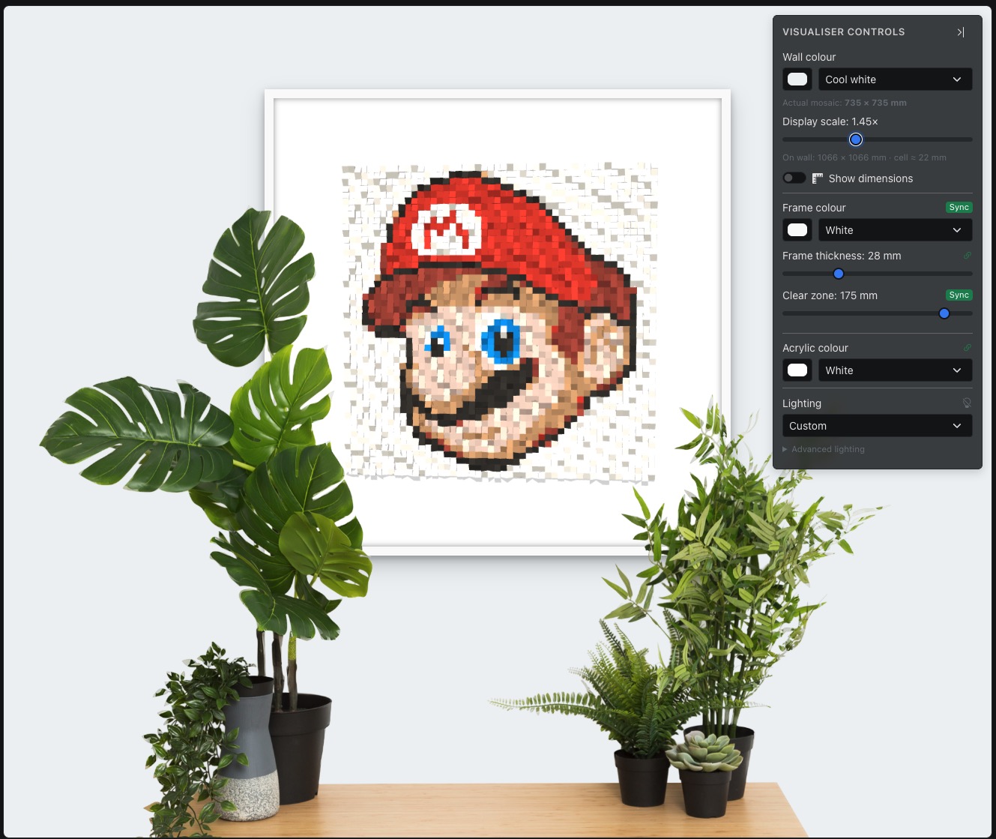Click the link icon next to Frame thickness
This screenshot has height=839, width=996.
click(x=967, y=256)
